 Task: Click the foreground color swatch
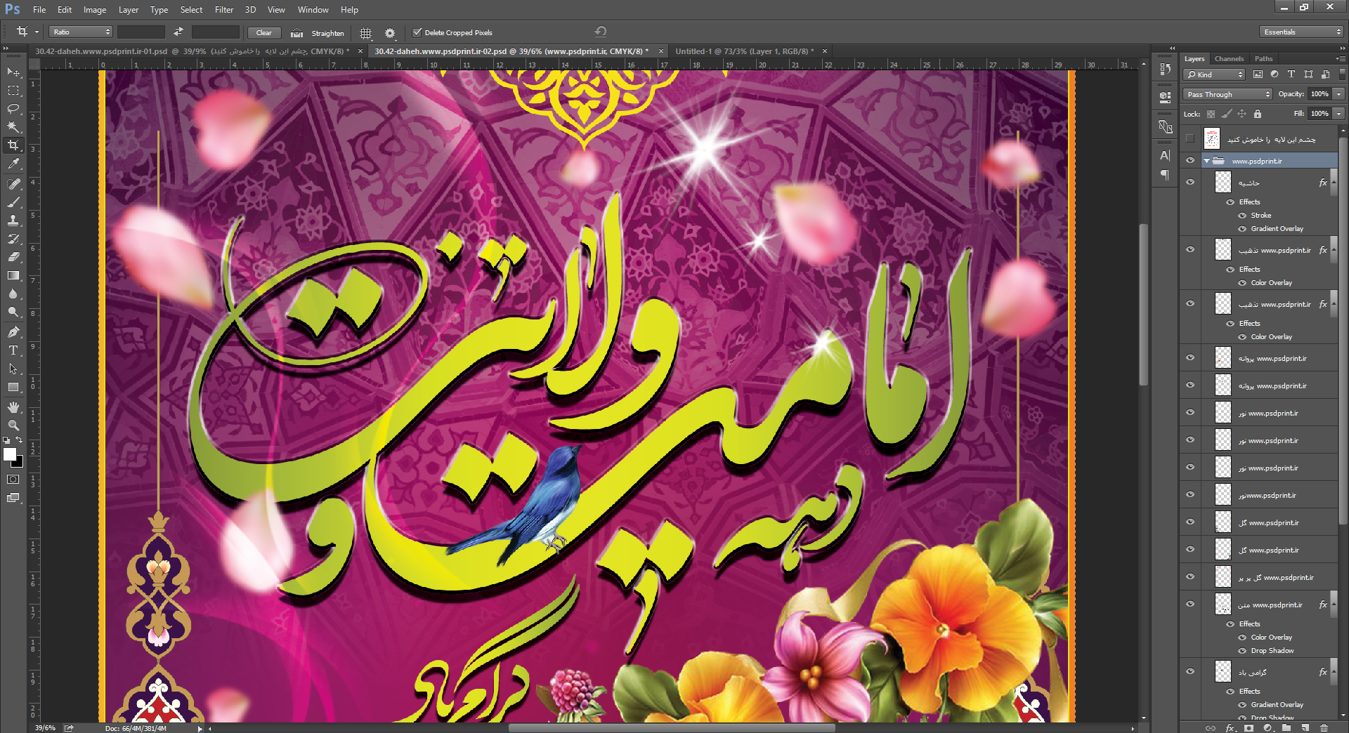click(10, 454)
